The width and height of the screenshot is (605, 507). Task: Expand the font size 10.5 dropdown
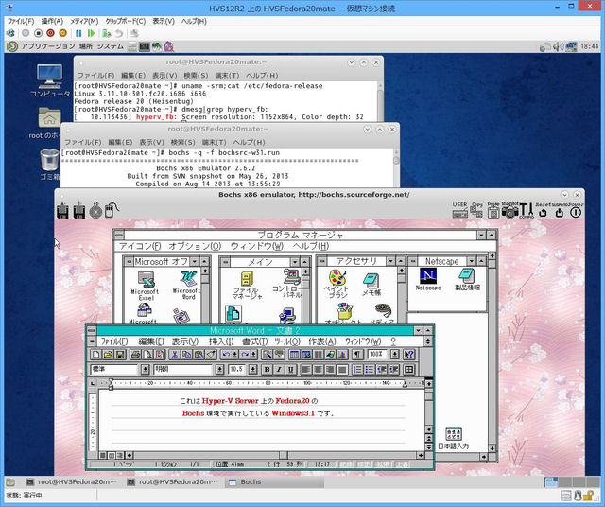252,370
